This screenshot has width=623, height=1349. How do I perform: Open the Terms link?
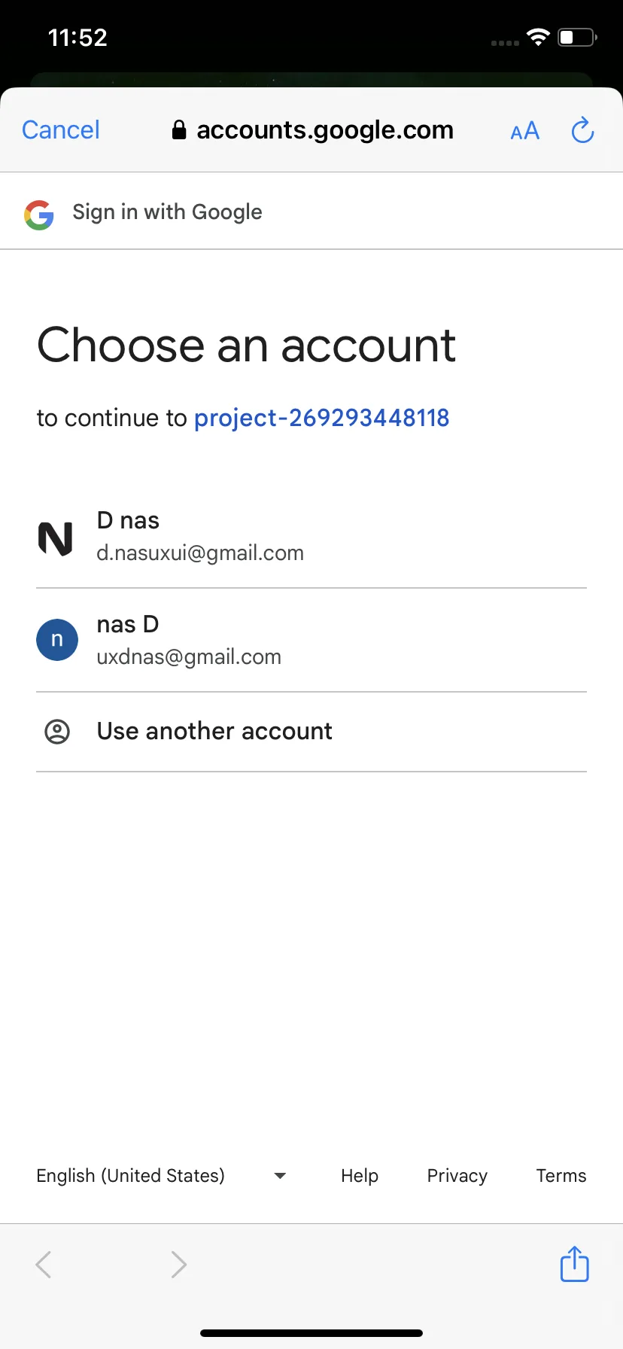click(x=561, y=1176)
